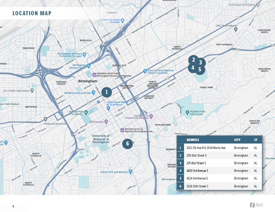The height and width of the screenshot is (212, 275).
Task: Click the Highland Park Golf Course pin
Action: point(187,113)
